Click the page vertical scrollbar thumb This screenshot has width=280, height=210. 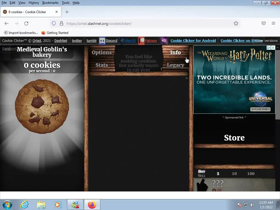(278, 84)
